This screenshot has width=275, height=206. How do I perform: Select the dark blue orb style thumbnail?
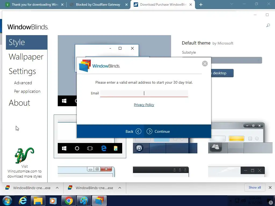tap(165, 146)
